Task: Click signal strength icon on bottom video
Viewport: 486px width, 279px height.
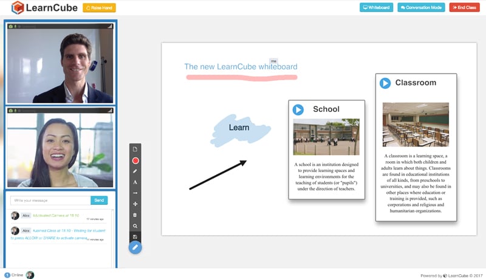Action: pos(110,111)
